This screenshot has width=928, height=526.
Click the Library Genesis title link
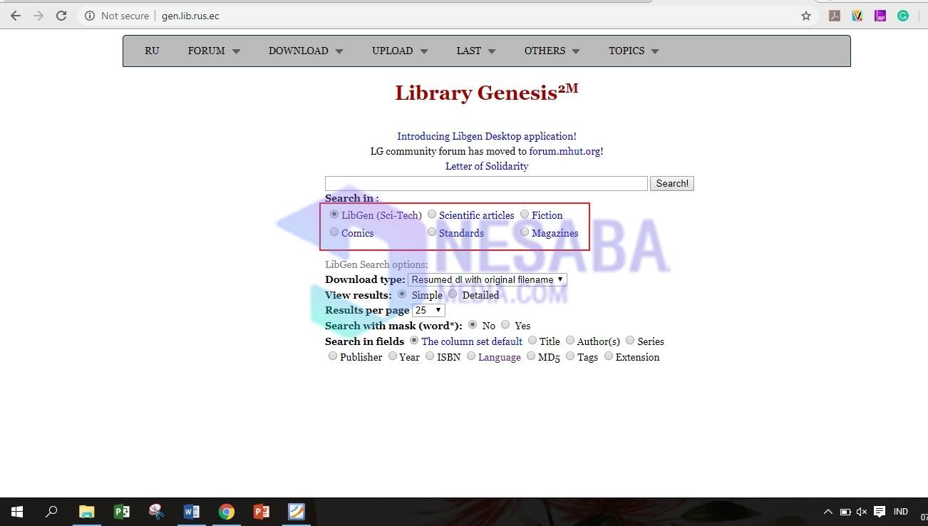(x=487, y=93)
